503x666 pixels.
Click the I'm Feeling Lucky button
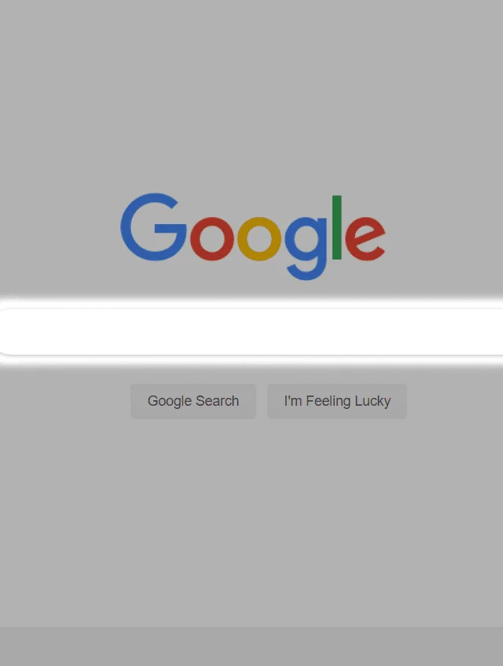coord(337,401)
